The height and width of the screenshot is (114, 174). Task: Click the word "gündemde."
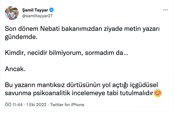pos(22,37)
